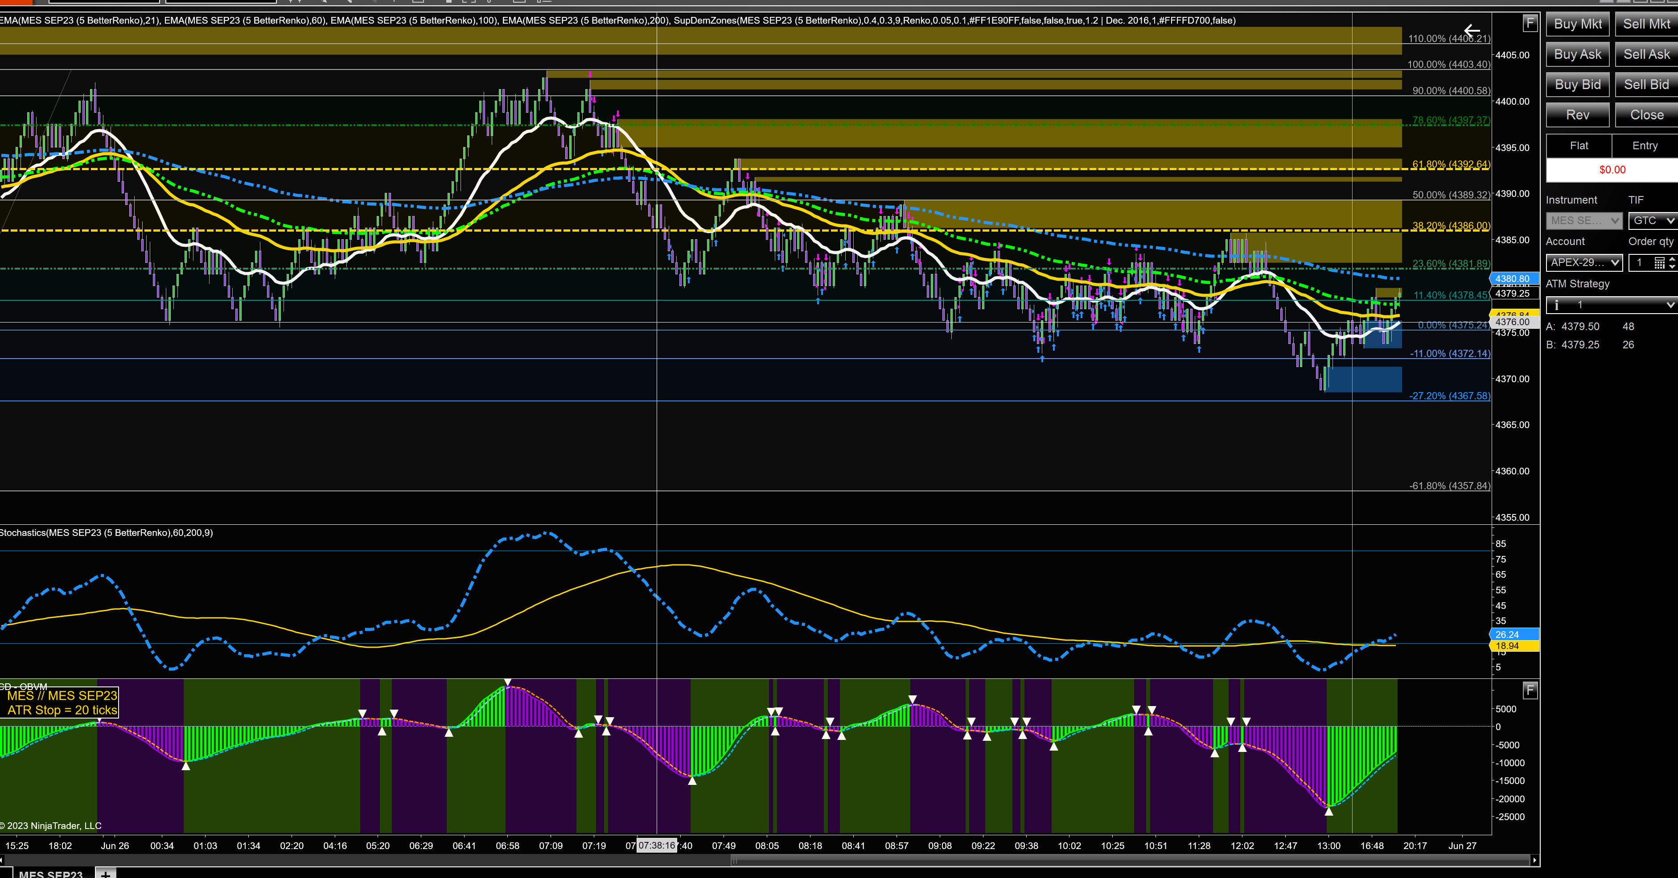The height and width of the screenshot is (878, 1678).
Task: Click the chart scrollbar right arrow
Action: point(1535,861)
